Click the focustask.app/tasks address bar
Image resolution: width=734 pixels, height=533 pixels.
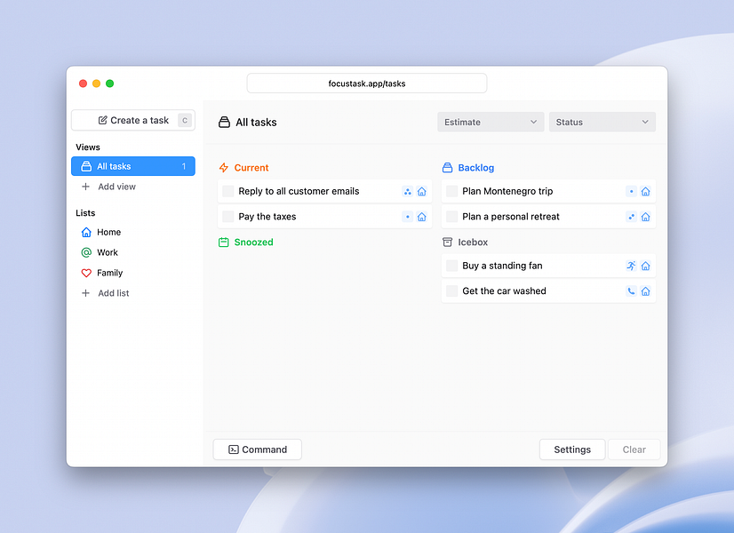pos(367,84)
